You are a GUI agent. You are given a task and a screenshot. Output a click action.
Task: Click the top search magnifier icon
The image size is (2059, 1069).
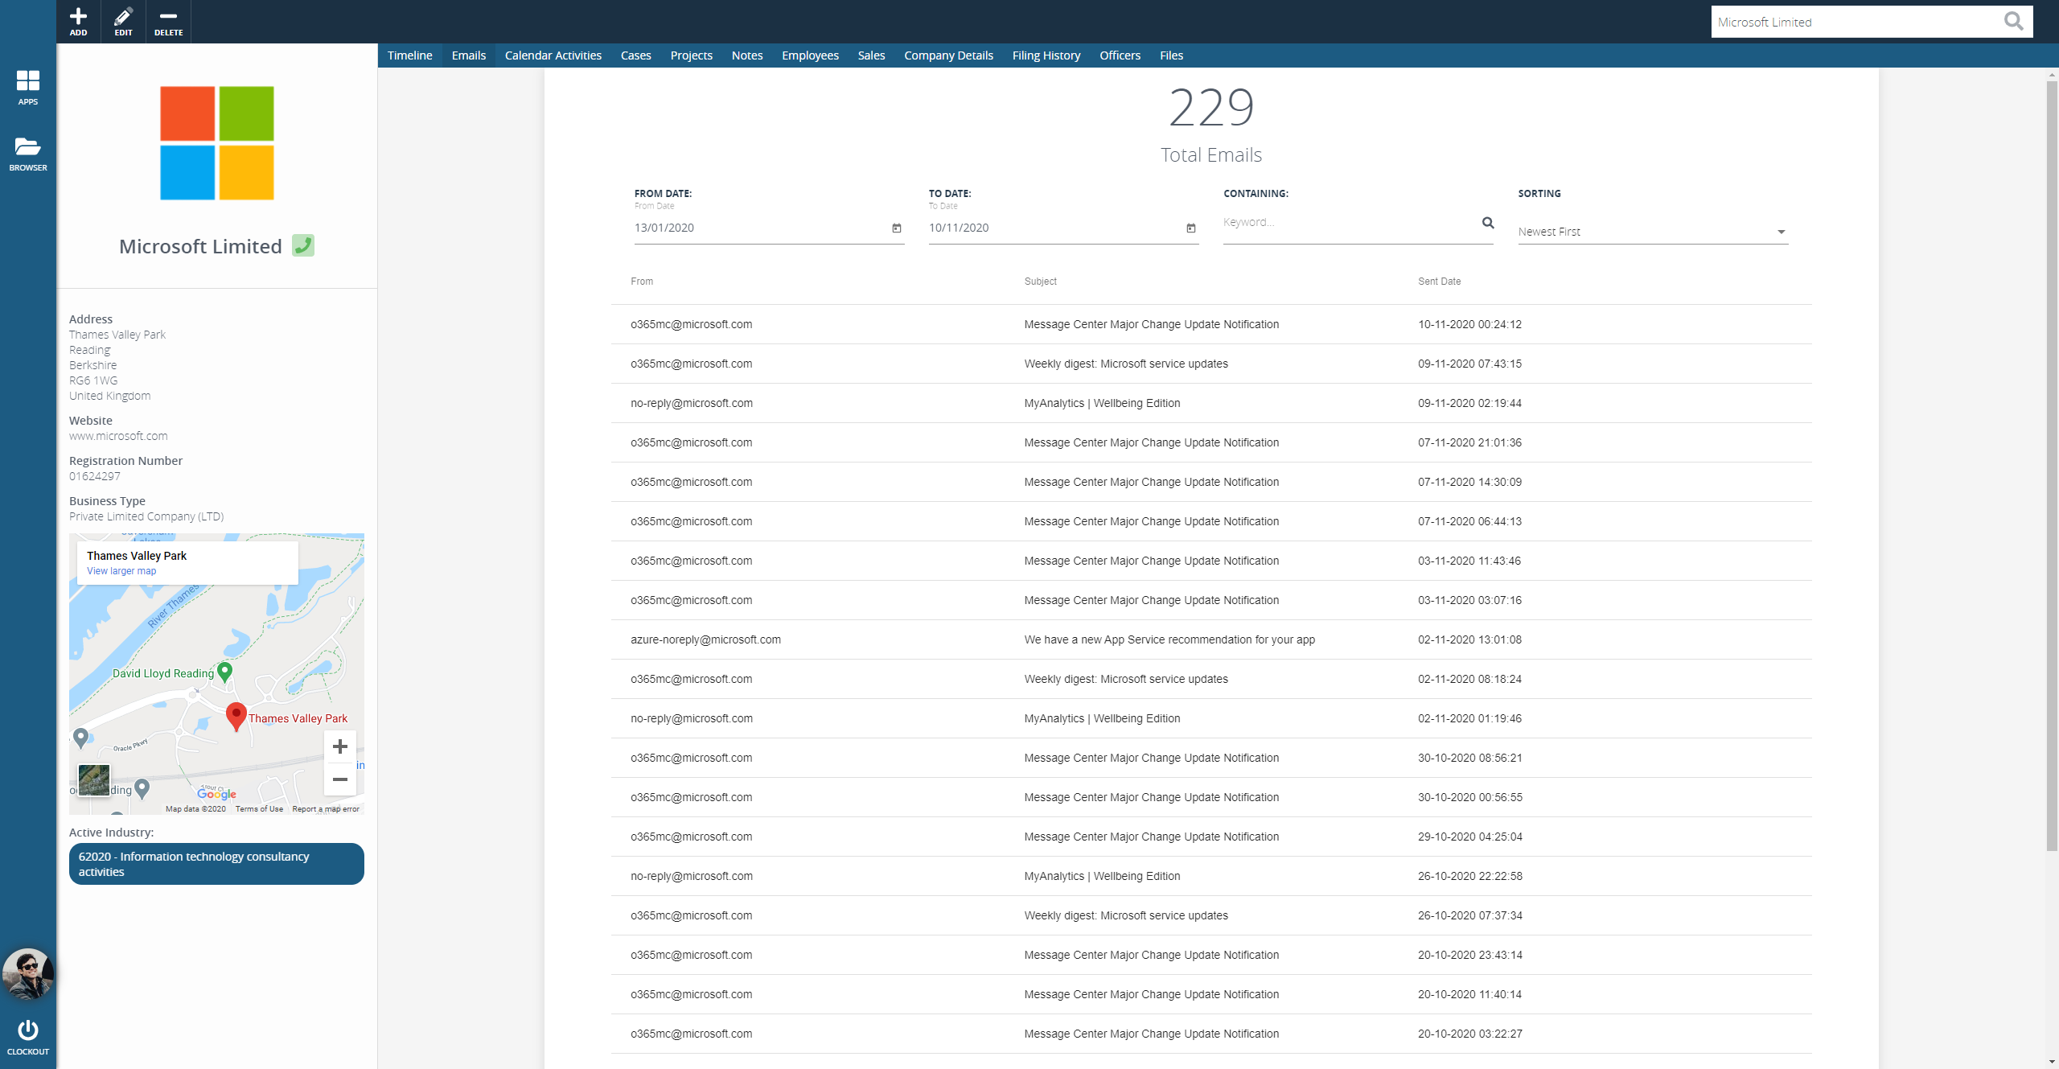pos(2013,22)
